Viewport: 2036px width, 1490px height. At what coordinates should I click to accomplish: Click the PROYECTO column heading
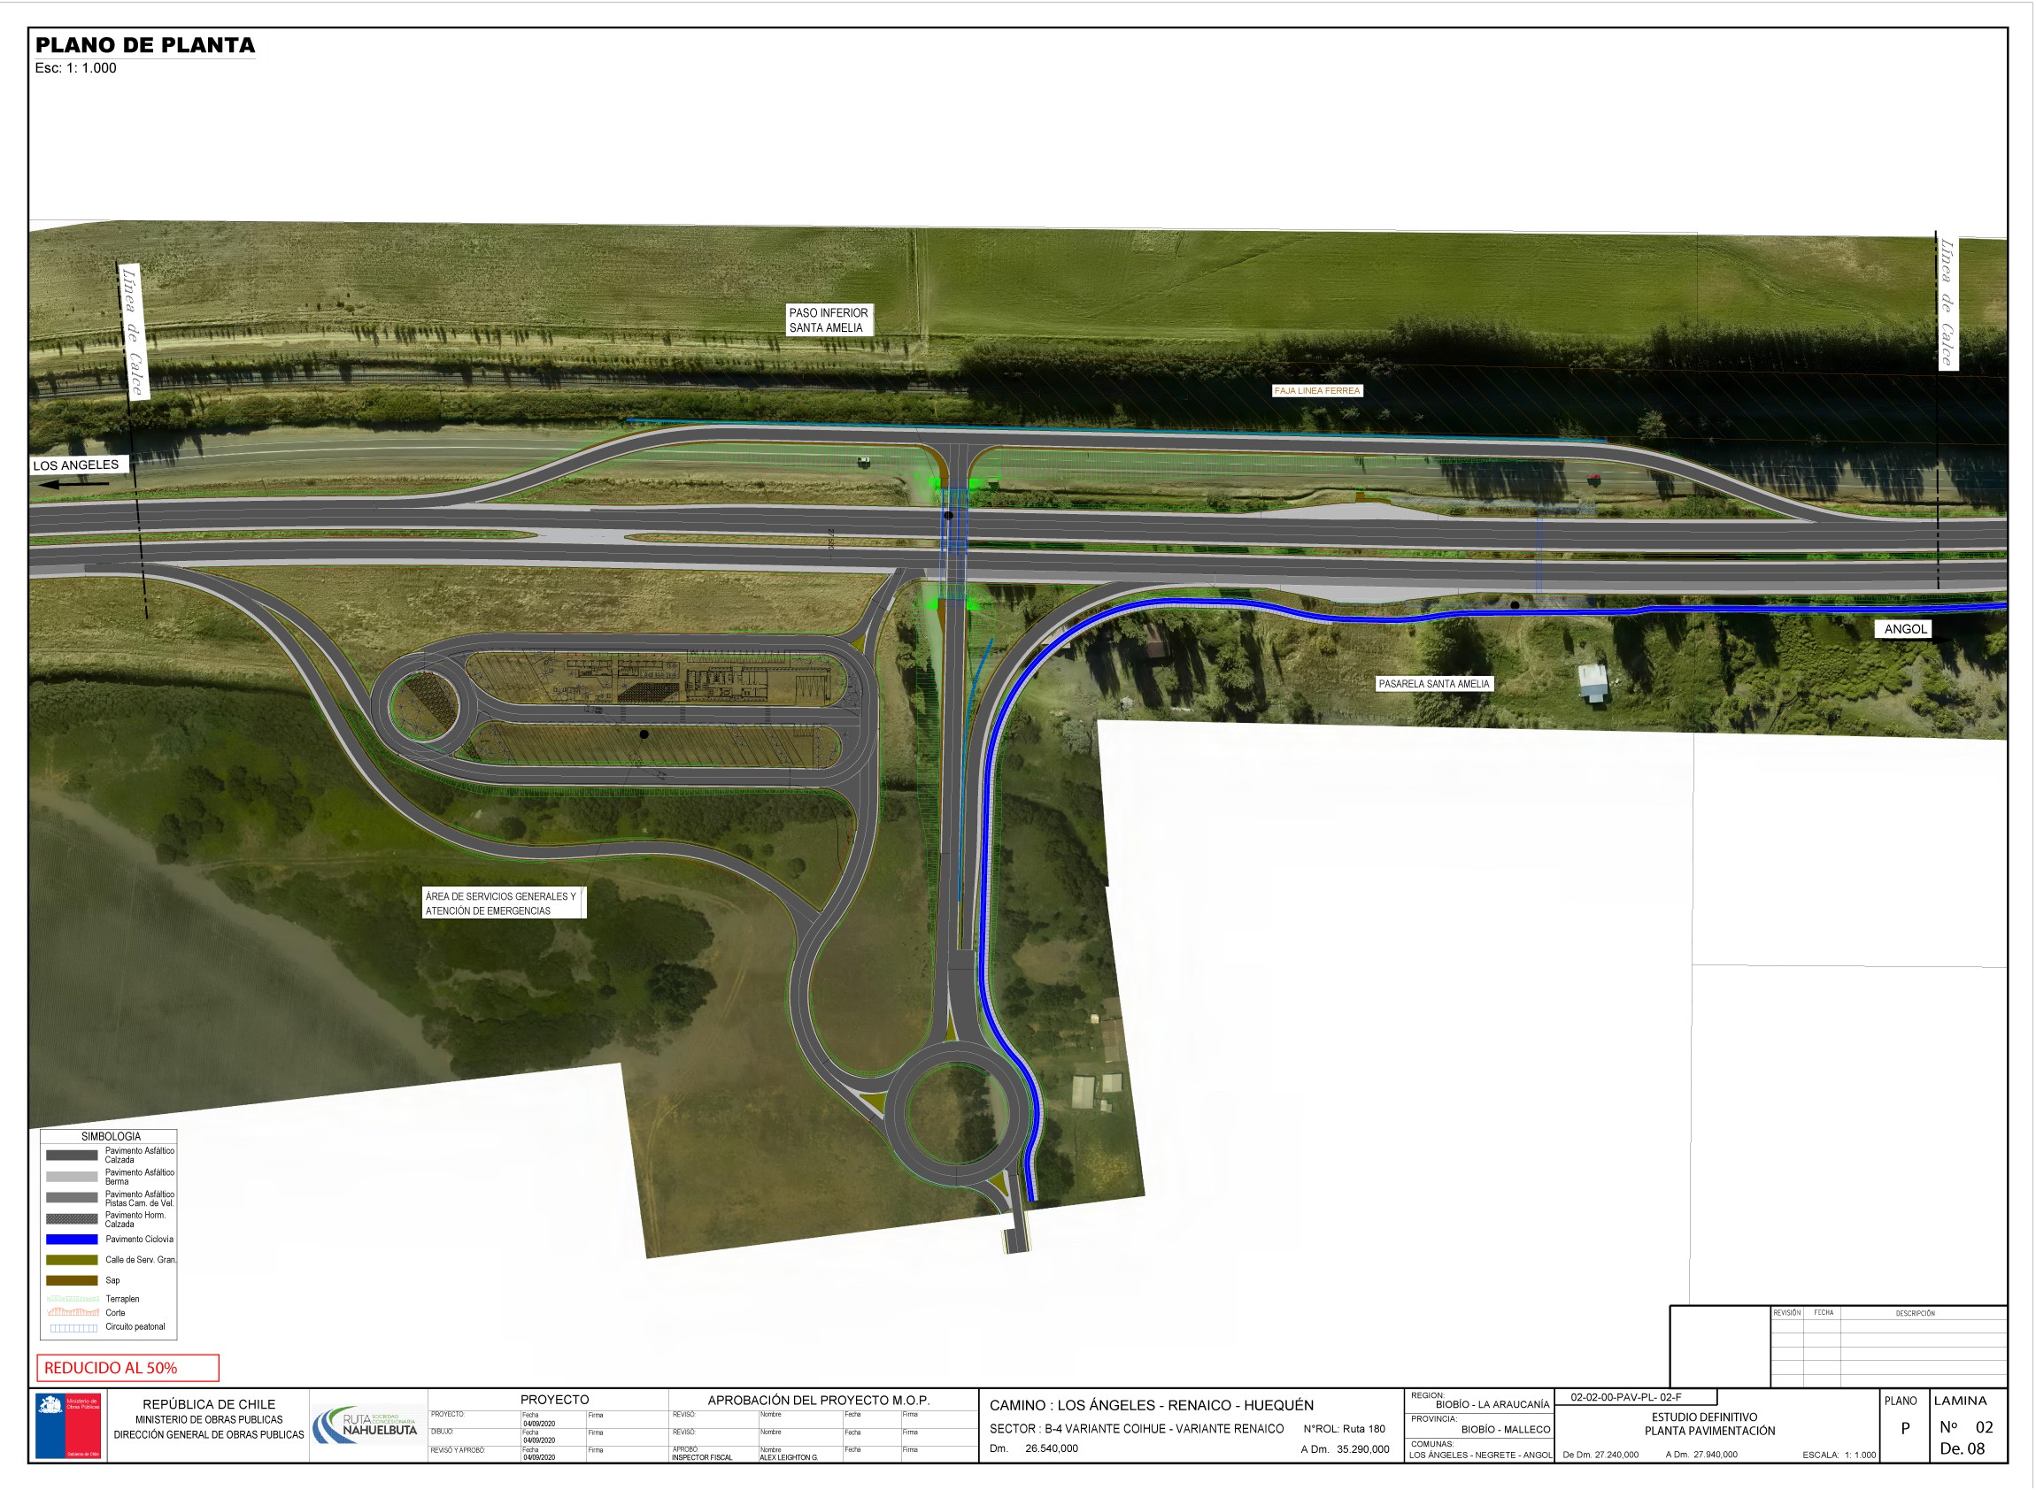pyautogui.click(x=554, y=1401)
